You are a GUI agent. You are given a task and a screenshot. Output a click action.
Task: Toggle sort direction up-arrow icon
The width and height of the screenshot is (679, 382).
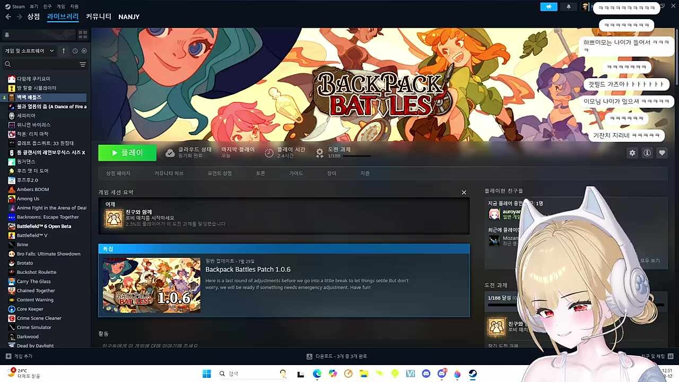[x=64, y=51]
